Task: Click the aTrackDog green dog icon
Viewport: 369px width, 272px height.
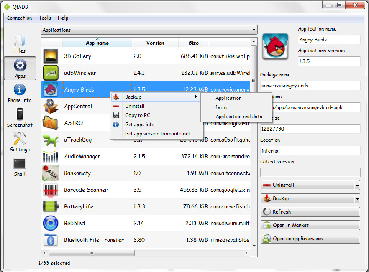Action: (51, 140)
